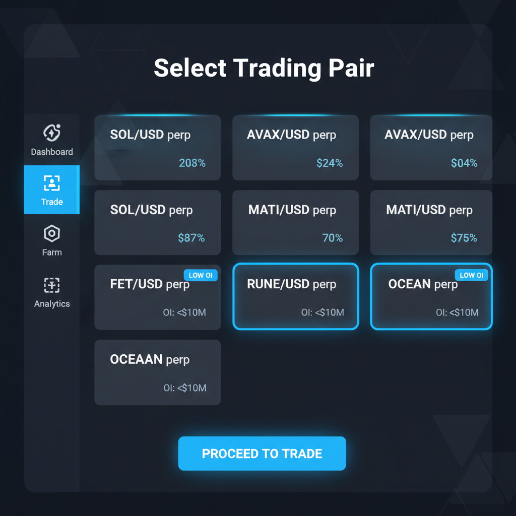Choose the AVAX/USD perp card showing $04%
Viewport: 516px width, 516px height.
coord(431,148)
